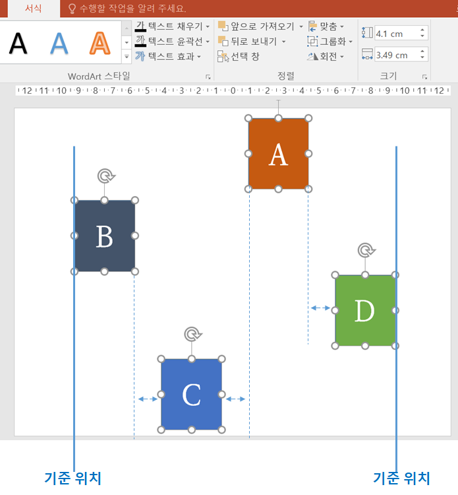Expand the full WordArt styles gallery
Viewport: 458px width, 495px height.
pyautogui.click(x=127, y=57)
